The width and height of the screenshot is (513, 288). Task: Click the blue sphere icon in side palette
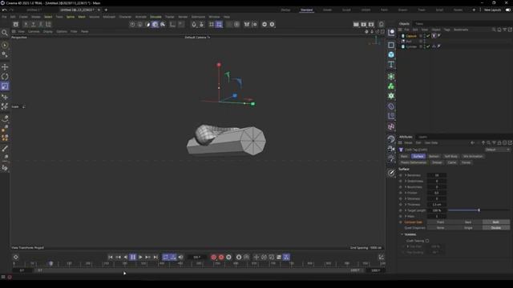click(391, 54)
